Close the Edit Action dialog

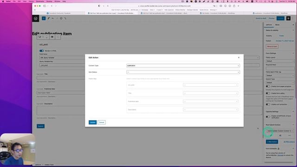pos(239,58)
